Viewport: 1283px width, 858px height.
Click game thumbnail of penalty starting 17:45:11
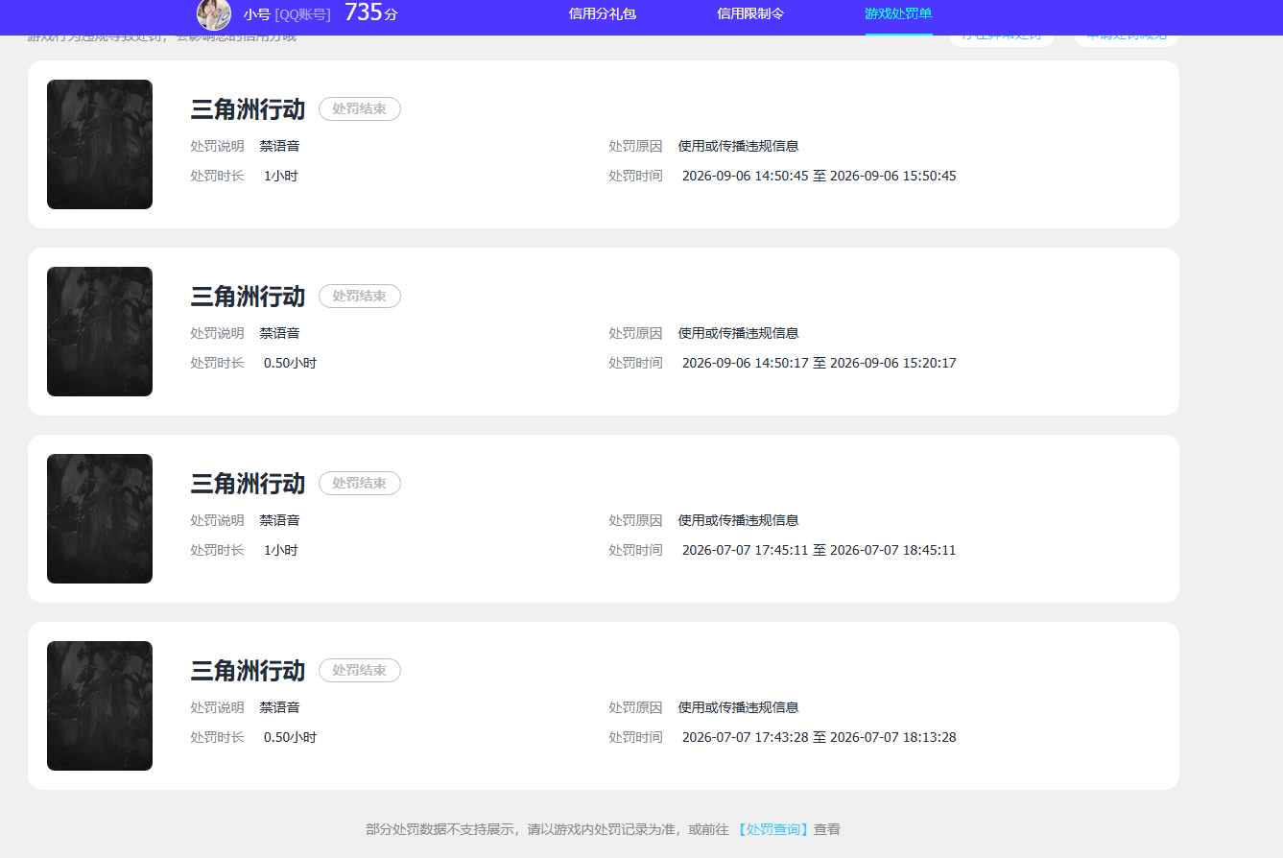pyautogui.click(x=100, y=518)
